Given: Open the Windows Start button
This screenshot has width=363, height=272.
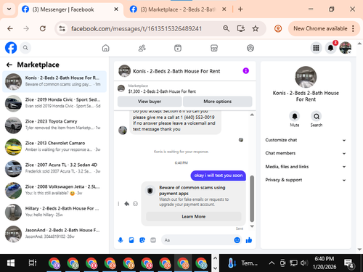Looking at the screenshot, I should pos(11,263).
